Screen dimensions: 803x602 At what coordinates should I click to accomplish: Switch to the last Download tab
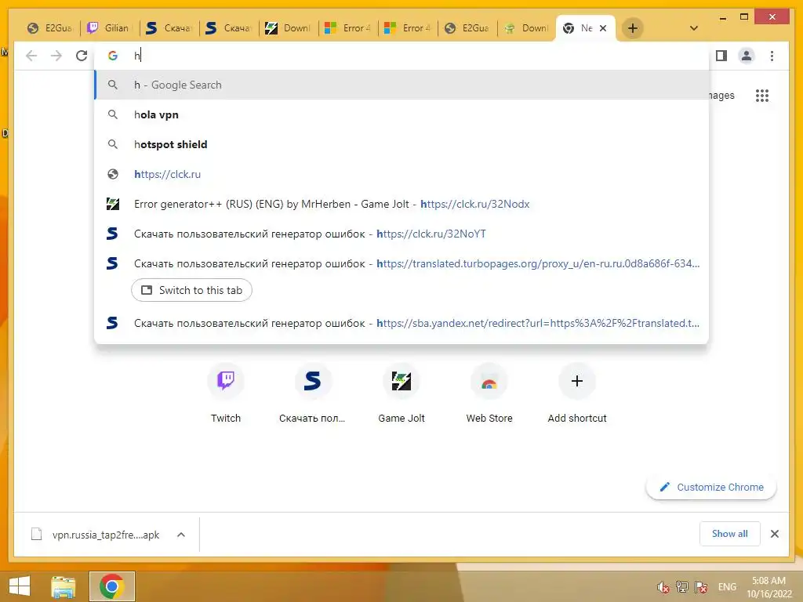click(526, 28)
